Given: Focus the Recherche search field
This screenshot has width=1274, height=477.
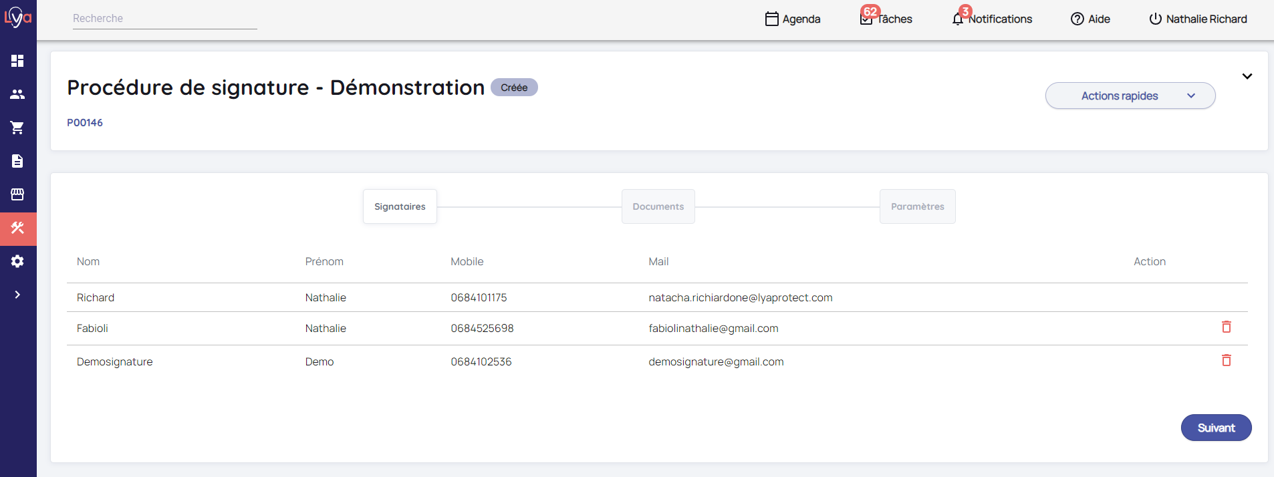Looking at the screenshot, I should click(x=164, y=19).
